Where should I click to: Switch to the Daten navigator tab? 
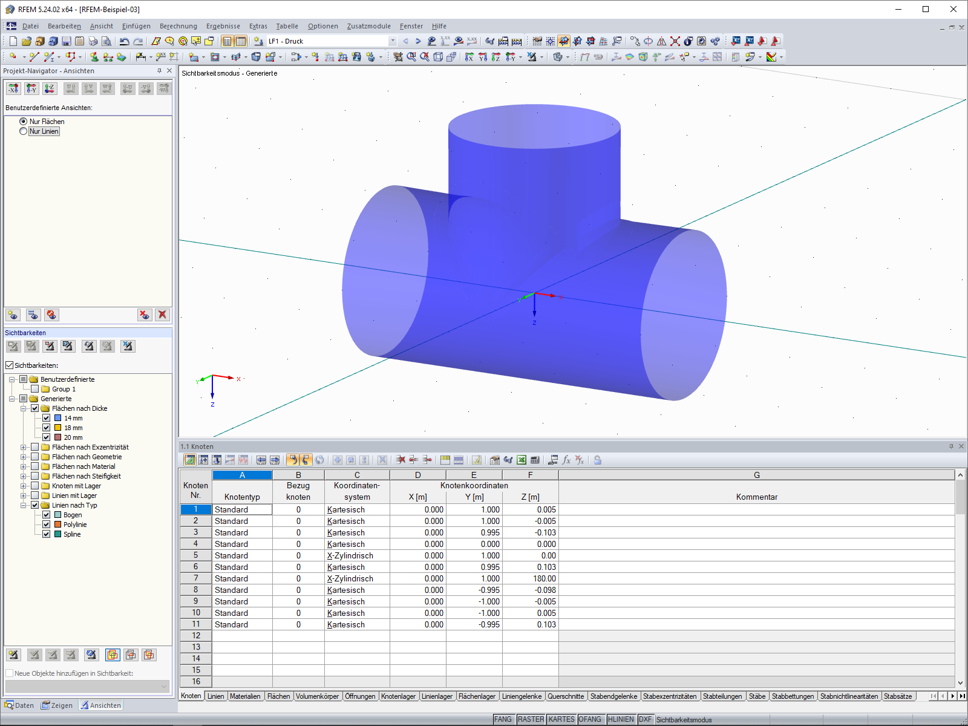[x=19, y=705]
